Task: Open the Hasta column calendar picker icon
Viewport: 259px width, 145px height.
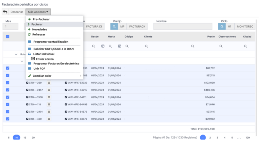Action: [x=119, y=46]
